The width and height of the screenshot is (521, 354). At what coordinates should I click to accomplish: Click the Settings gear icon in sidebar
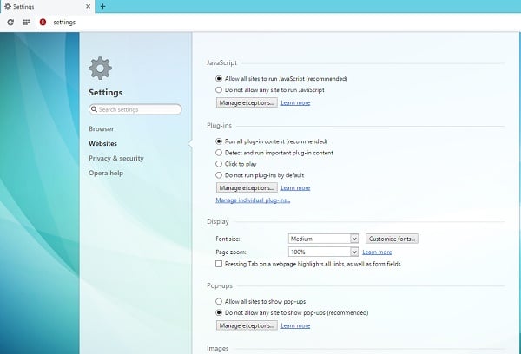click(x=101, y=68)
